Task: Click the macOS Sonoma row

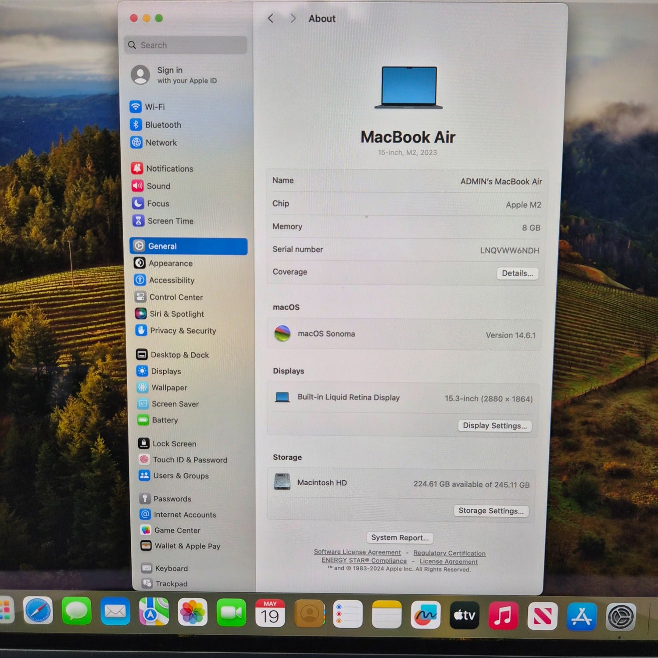Action: (x=404, y=334)
